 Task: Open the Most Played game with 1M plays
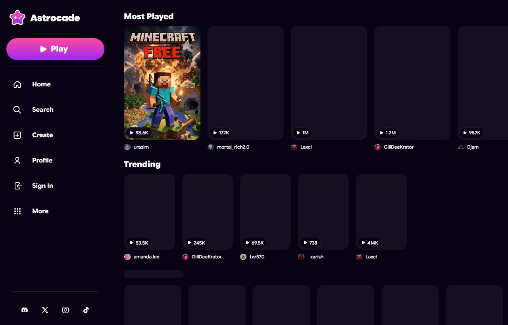click(x=329, y=83)
